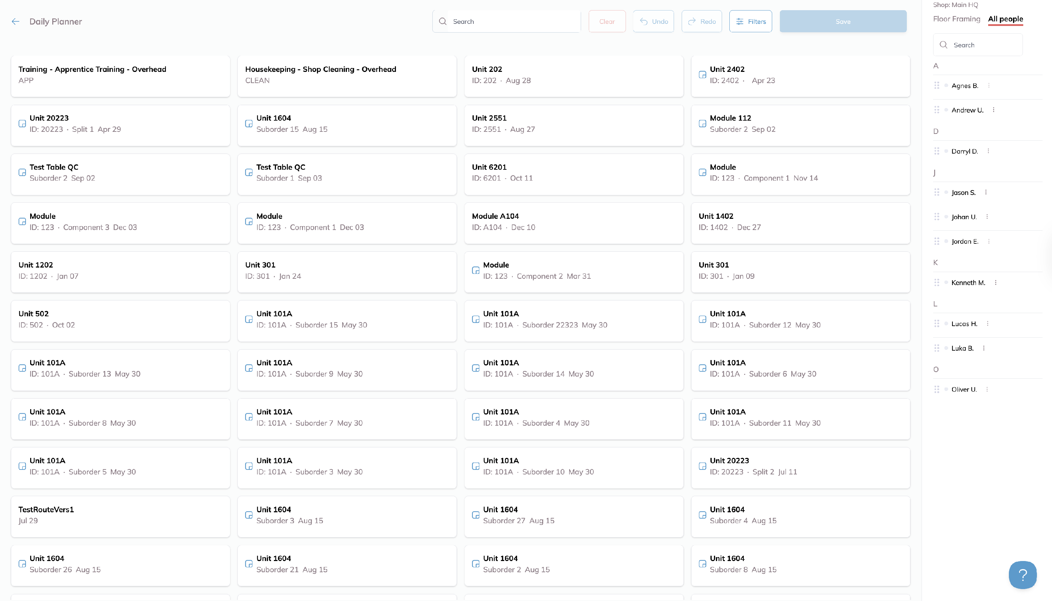Screen dimensions: 1052x601
Task: Redo the last change
Action: 701,21
